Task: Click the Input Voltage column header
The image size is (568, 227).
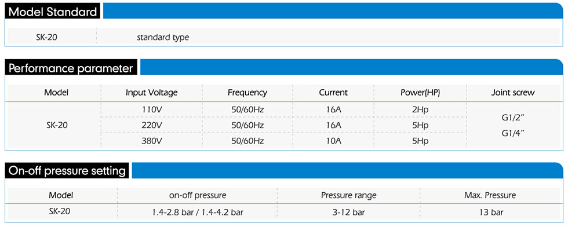Action: (x=152, y=92)
